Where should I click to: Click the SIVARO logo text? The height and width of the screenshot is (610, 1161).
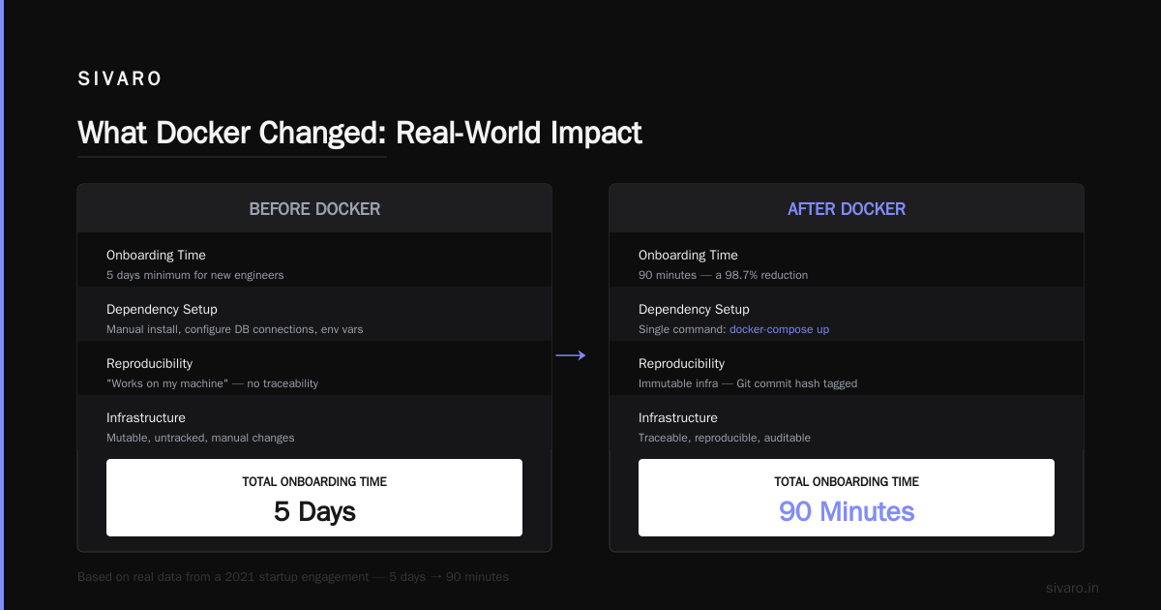point(120,79)
